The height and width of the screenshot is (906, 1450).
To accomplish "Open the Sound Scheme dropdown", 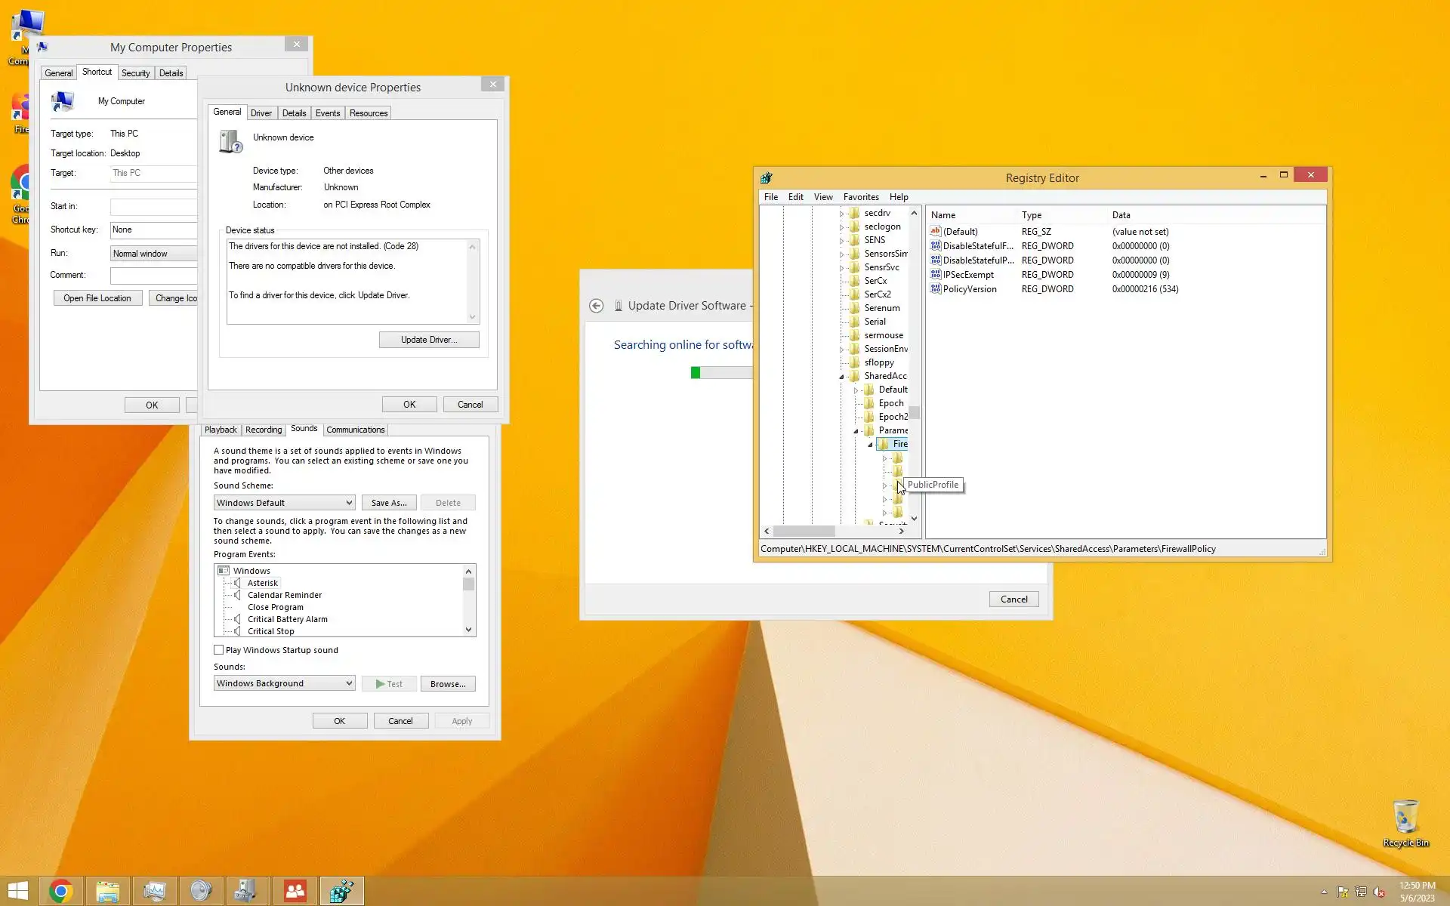I will click(284, 503).
